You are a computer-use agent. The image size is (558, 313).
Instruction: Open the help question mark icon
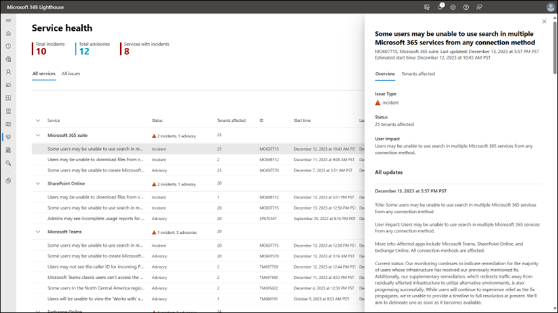click(466, 7)
